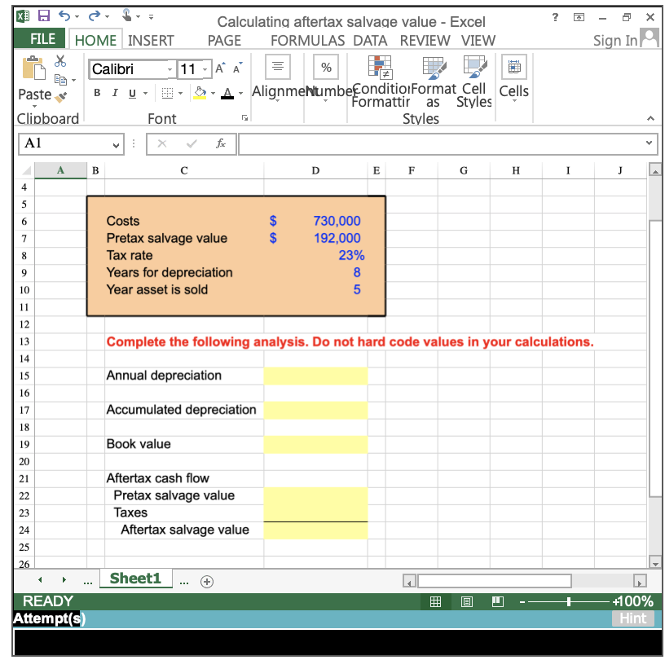Select the Annual depreciation answer cell
The image size is (665, 660).
pos(315,376)
